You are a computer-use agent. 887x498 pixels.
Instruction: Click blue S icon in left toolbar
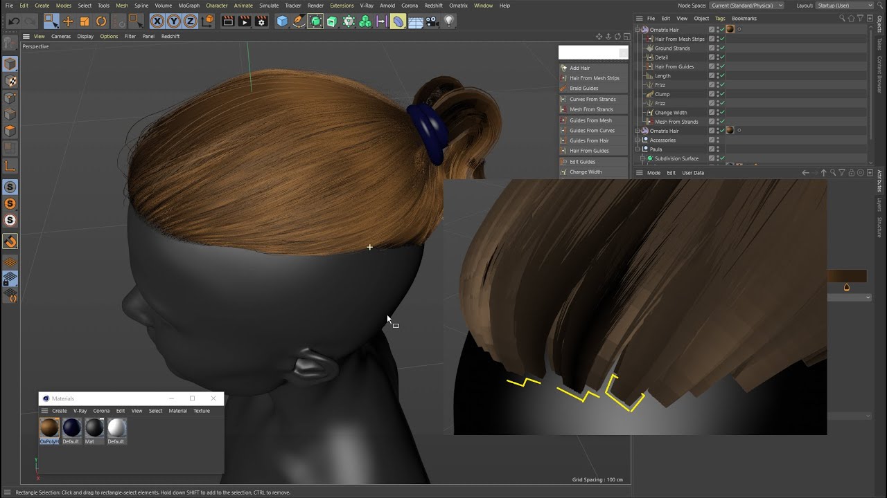pyautogui.click(x=10, y=187)
